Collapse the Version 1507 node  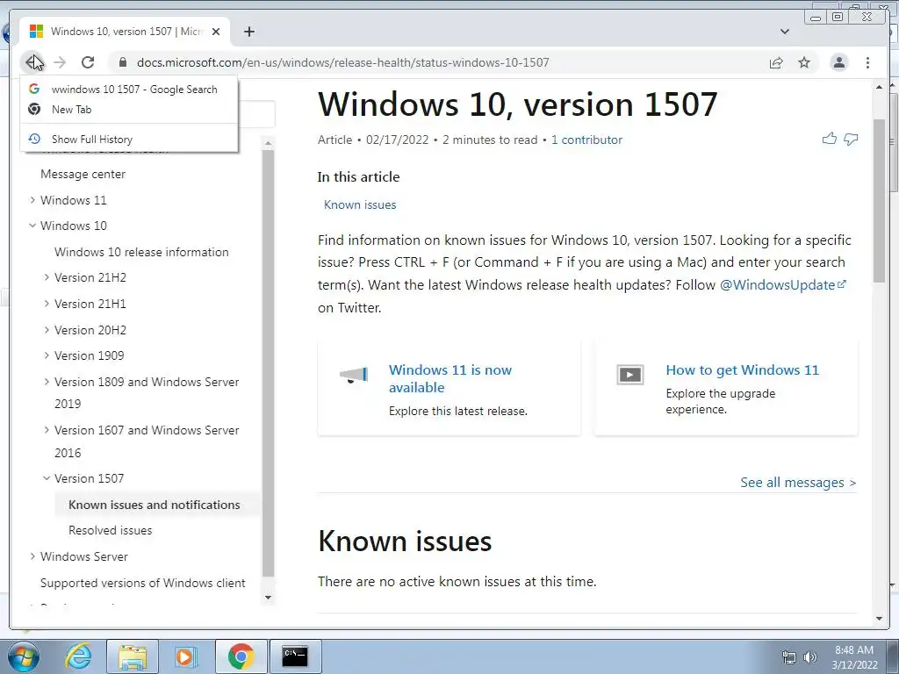coord(47,478)
